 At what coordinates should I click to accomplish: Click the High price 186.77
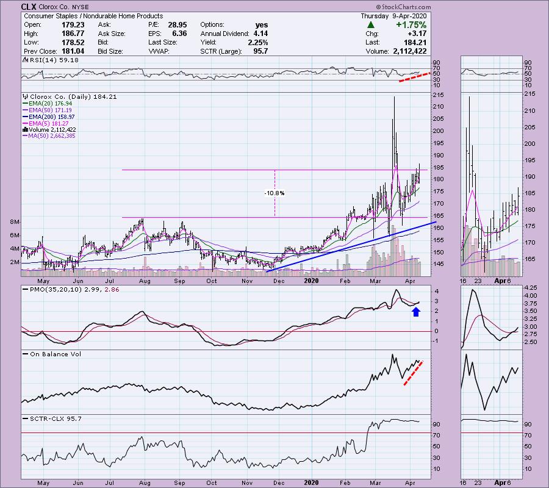pyautogui.click(x=73, y=34)
